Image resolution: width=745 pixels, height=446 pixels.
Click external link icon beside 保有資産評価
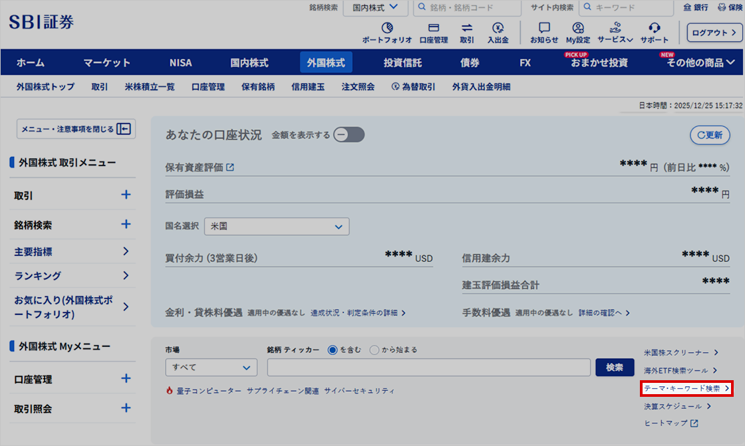[x=230, y=167]
